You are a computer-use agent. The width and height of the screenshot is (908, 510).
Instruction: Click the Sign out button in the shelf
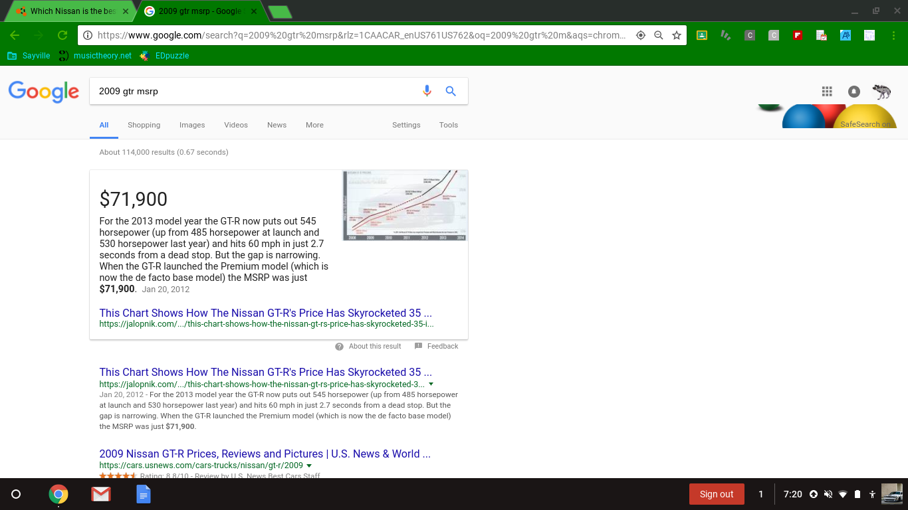click(x=717, y=494)
